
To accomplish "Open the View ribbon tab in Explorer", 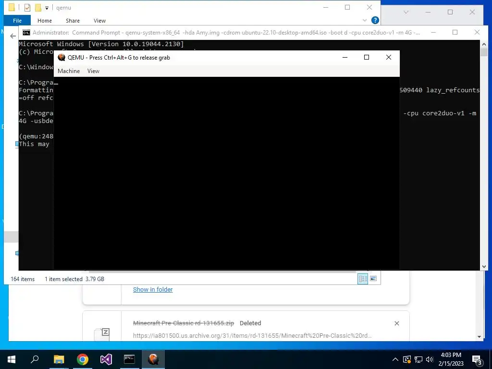I will click(99, 20).
